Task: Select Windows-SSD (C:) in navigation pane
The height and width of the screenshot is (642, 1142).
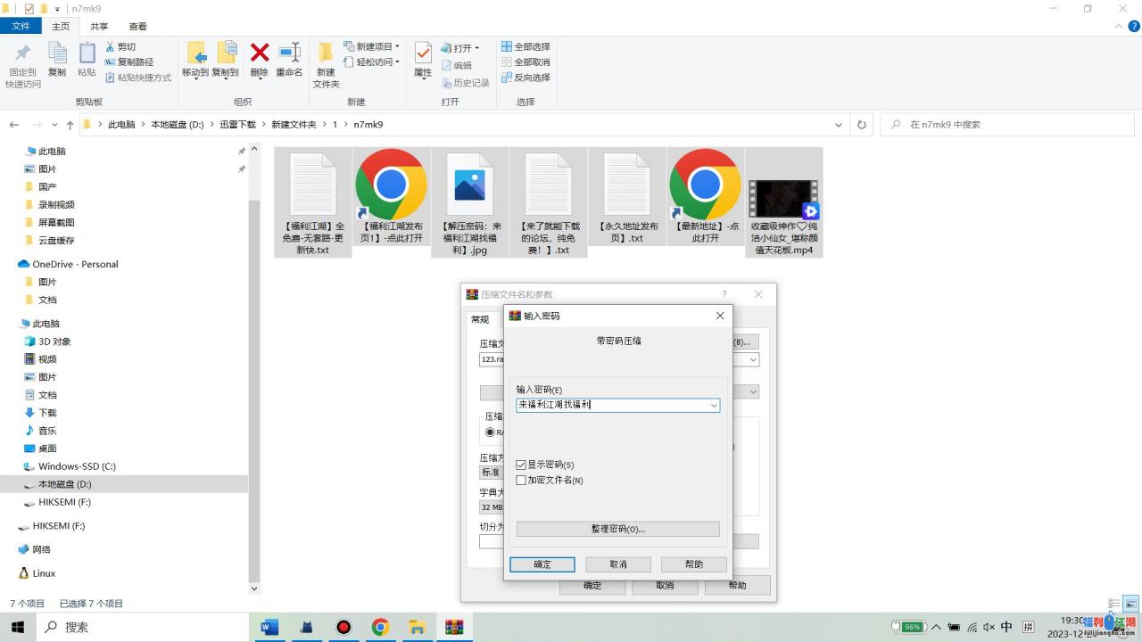Action: pyautogui.click(x=77, y=466)
